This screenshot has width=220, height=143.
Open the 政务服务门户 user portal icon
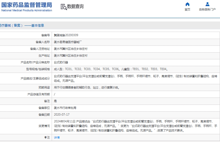[208, 4]
